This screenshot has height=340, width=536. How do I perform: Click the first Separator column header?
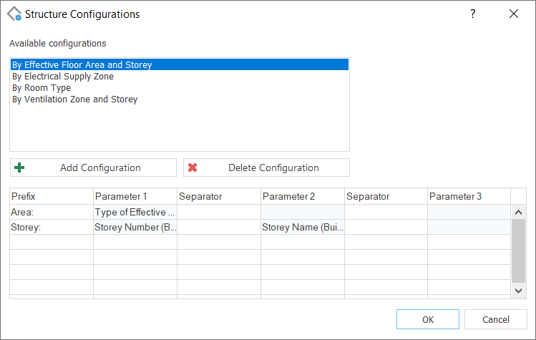[x=219, y=196]
